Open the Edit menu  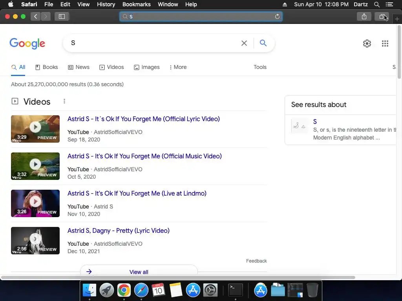(x=65, y=4)
